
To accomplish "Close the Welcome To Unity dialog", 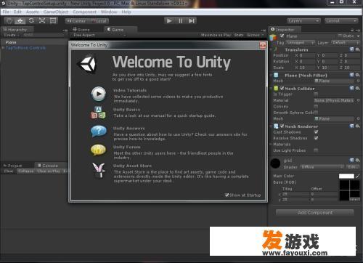I will tap(263, 45).
